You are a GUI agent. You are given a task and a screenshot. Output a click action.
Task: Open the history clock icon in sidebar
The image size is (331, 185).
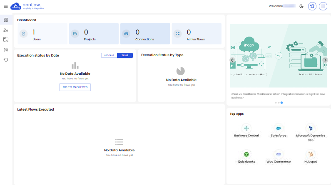pyautogui.click(x=6, y=59)
